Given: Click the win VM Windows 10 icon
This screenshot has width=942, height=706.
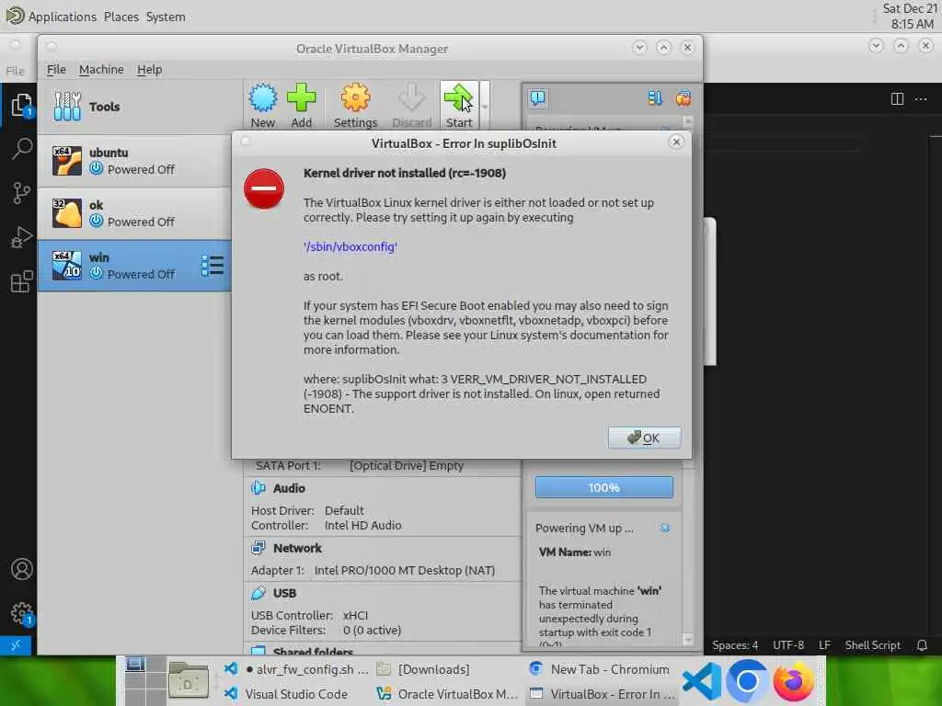Looking at the screenshot, I should pos(66,266).
